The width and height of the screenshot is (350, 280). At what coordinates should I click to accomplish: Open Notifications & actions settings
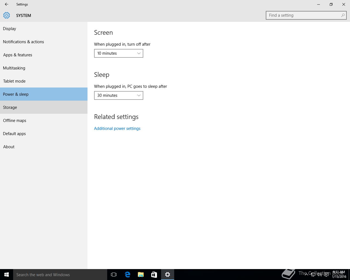24,42
